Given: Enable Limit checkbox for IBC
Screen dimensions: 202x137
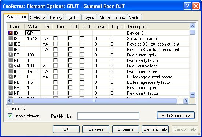Looking at the screenshot, I should (x=82, y=49).
